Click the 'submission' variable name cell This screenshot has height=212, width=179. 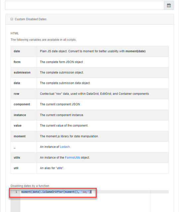click(24, 73)
